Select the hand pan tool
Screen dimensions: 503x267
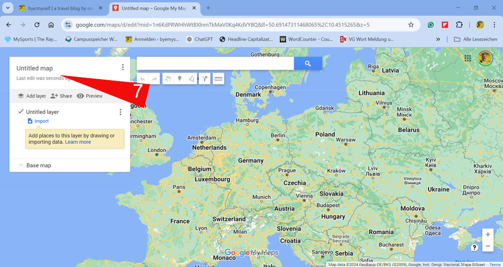168,79
